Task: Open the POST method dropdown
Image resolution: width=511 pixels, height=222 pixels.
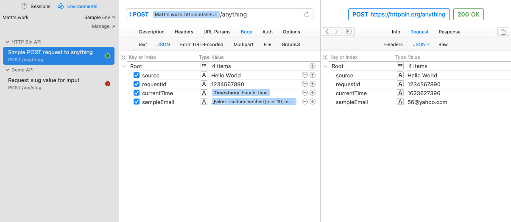Action: pyautogui.click(x=139, y=14)
